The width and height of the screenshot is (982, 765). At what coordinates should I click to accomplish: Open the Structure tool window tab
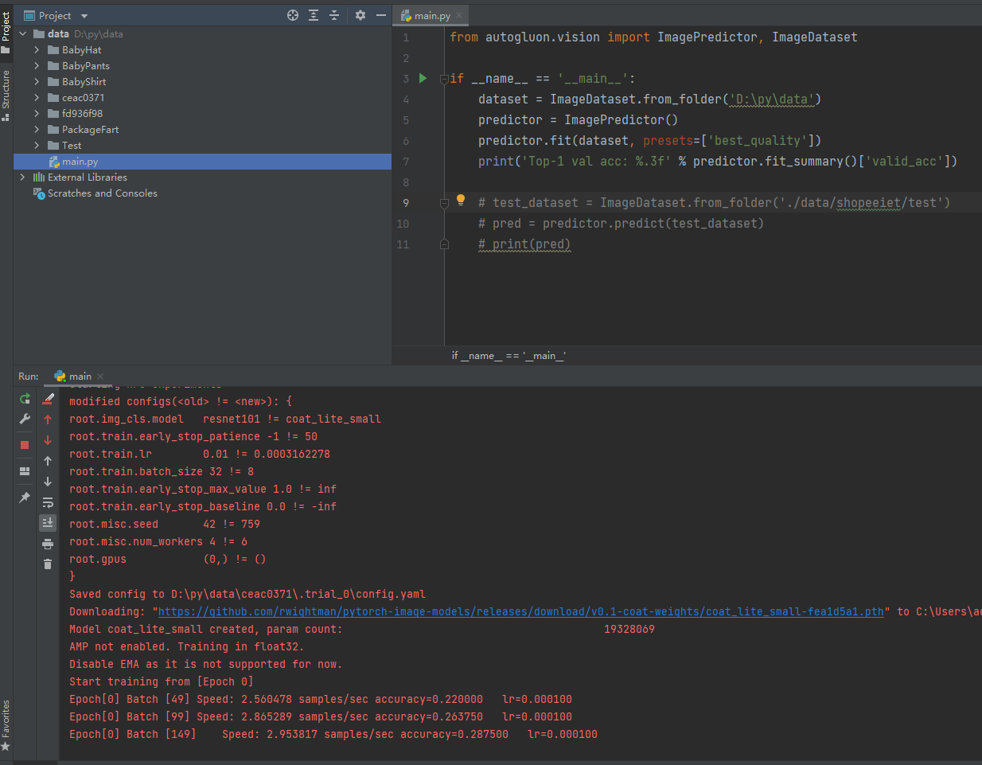click(x=6, y=95)
